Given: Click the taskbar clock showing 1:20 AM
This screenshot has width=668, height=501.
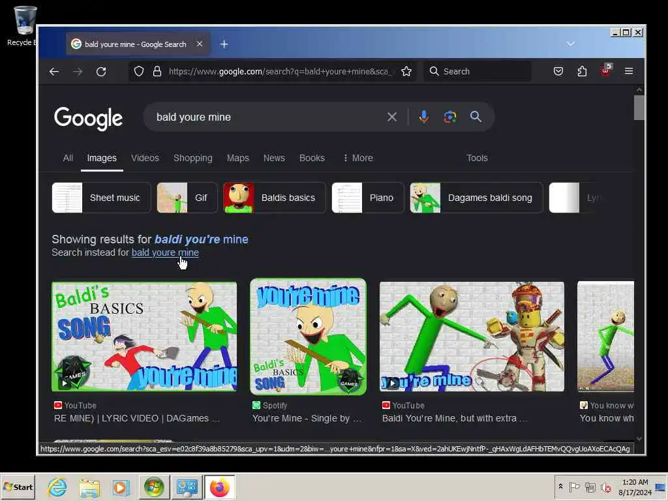Looking at the screenshot, I should pos(635,487).
